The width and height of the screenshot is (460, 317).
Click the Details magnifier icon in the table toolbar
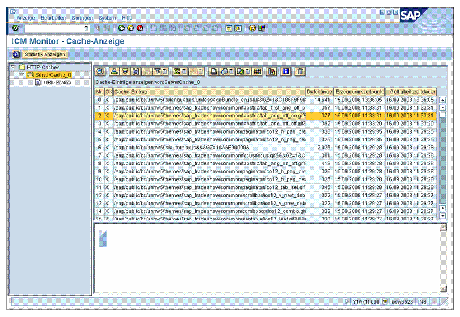click(x=100, y=72)
